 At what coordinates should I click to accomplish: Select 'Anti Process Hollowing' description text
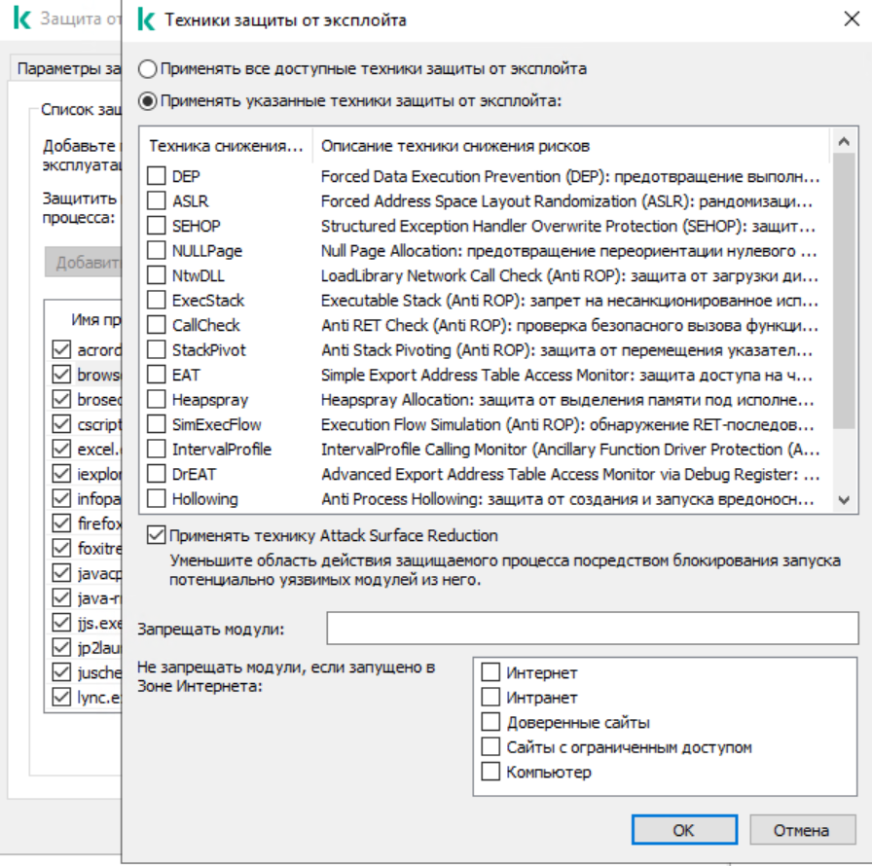pos(567,499)
